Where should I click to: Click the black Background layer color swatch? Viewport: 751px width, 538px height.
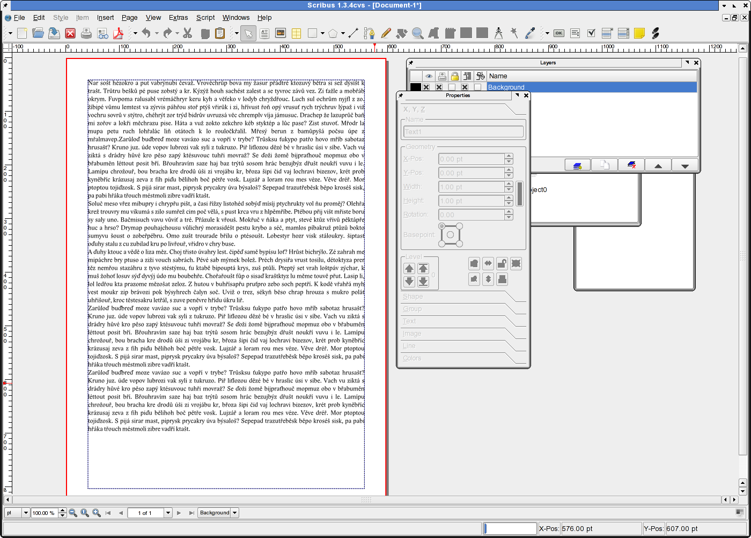416,87
